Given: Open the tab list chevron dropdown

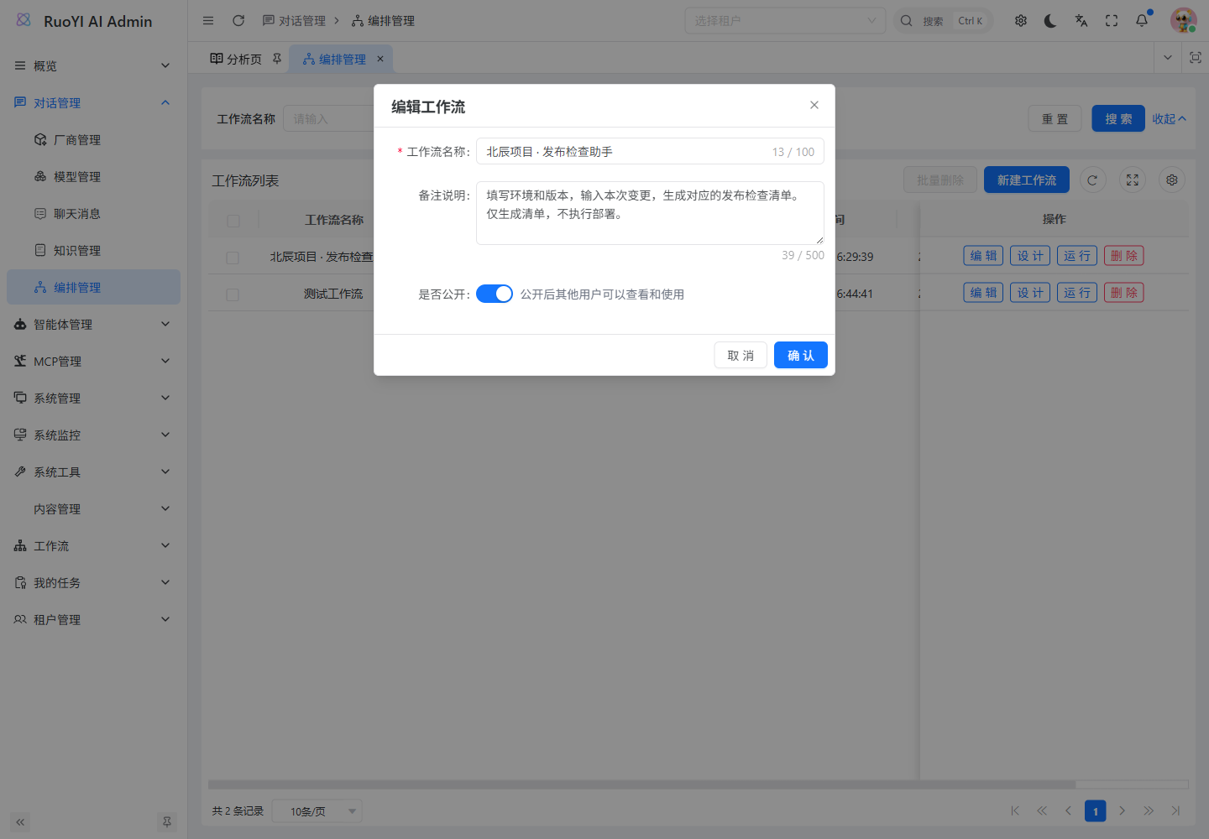Looking at the screenshot, I should coord(1167,58).
